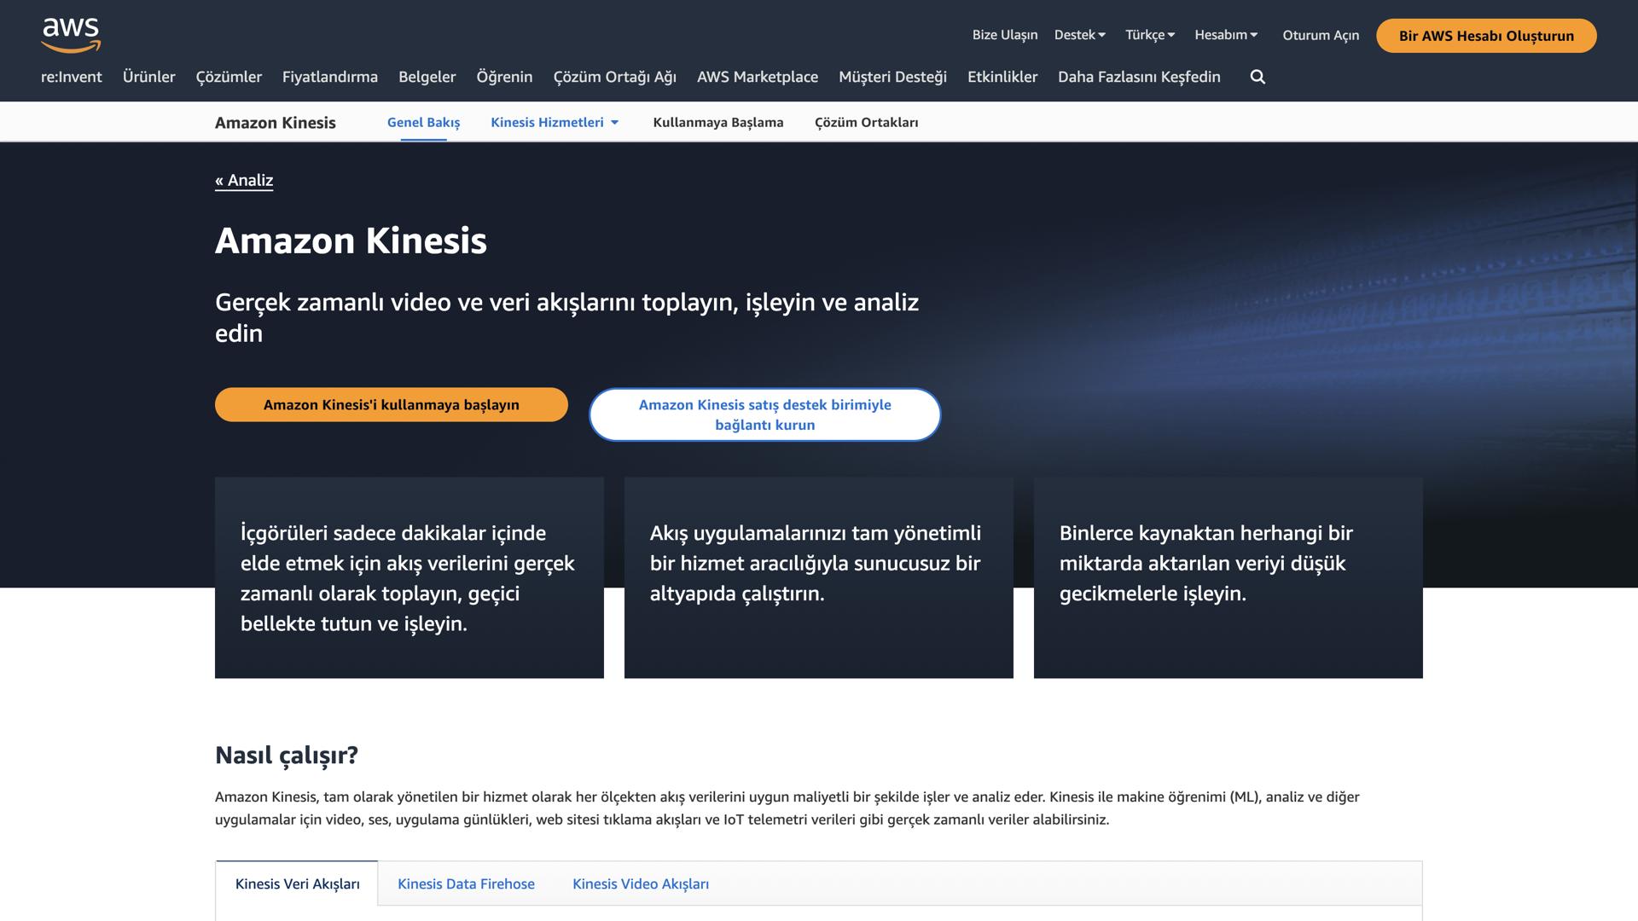This screenshot has height=921, width=1638.
Task: Click Kullanmaya Başlama navigation item
Action: [x=719, y=122]
